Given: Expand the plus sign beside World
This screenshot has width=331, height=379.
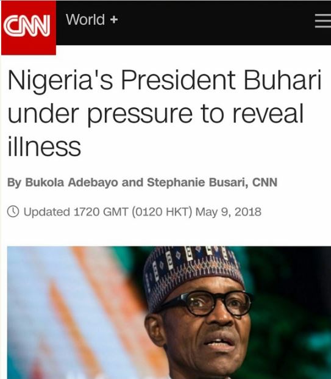Looking at the screenshot, I should (114, 20).
